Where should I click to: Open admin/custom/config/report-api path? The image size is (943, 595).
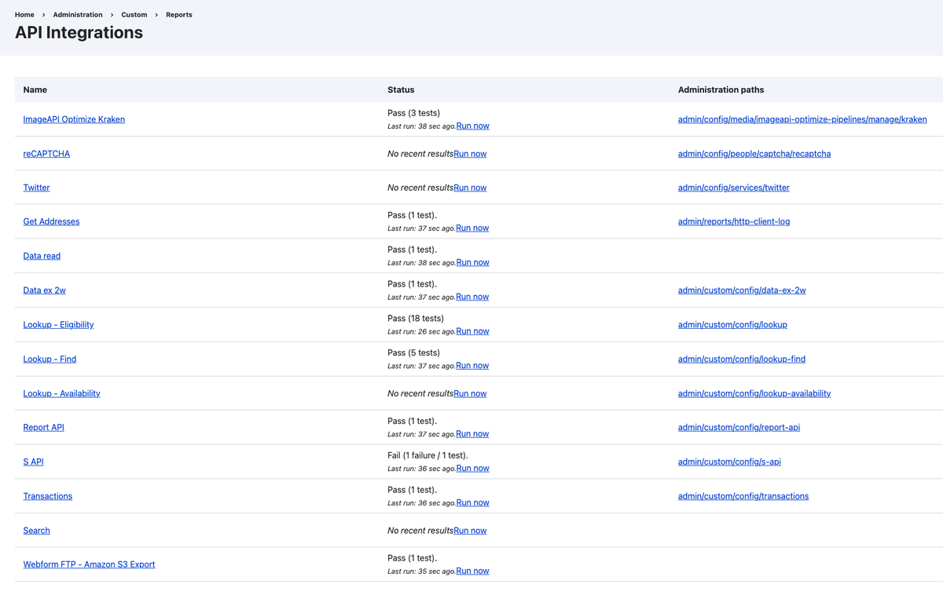coord(739,428)
